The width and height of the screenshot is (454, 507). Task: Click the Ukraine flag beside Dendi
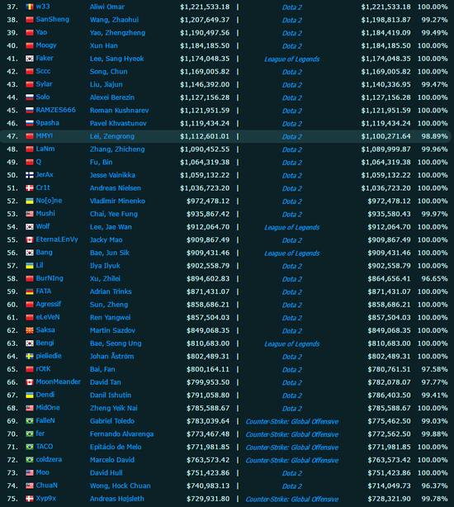[30, 395]
